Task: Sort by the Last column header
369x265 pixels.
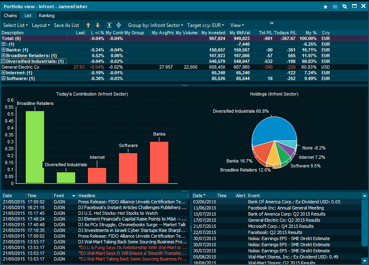Action: [x=76, y=33]
